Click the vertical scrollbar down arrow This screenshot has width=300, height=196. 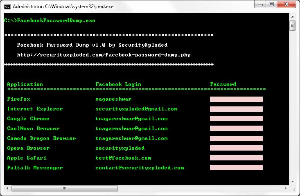coord(293,181)
